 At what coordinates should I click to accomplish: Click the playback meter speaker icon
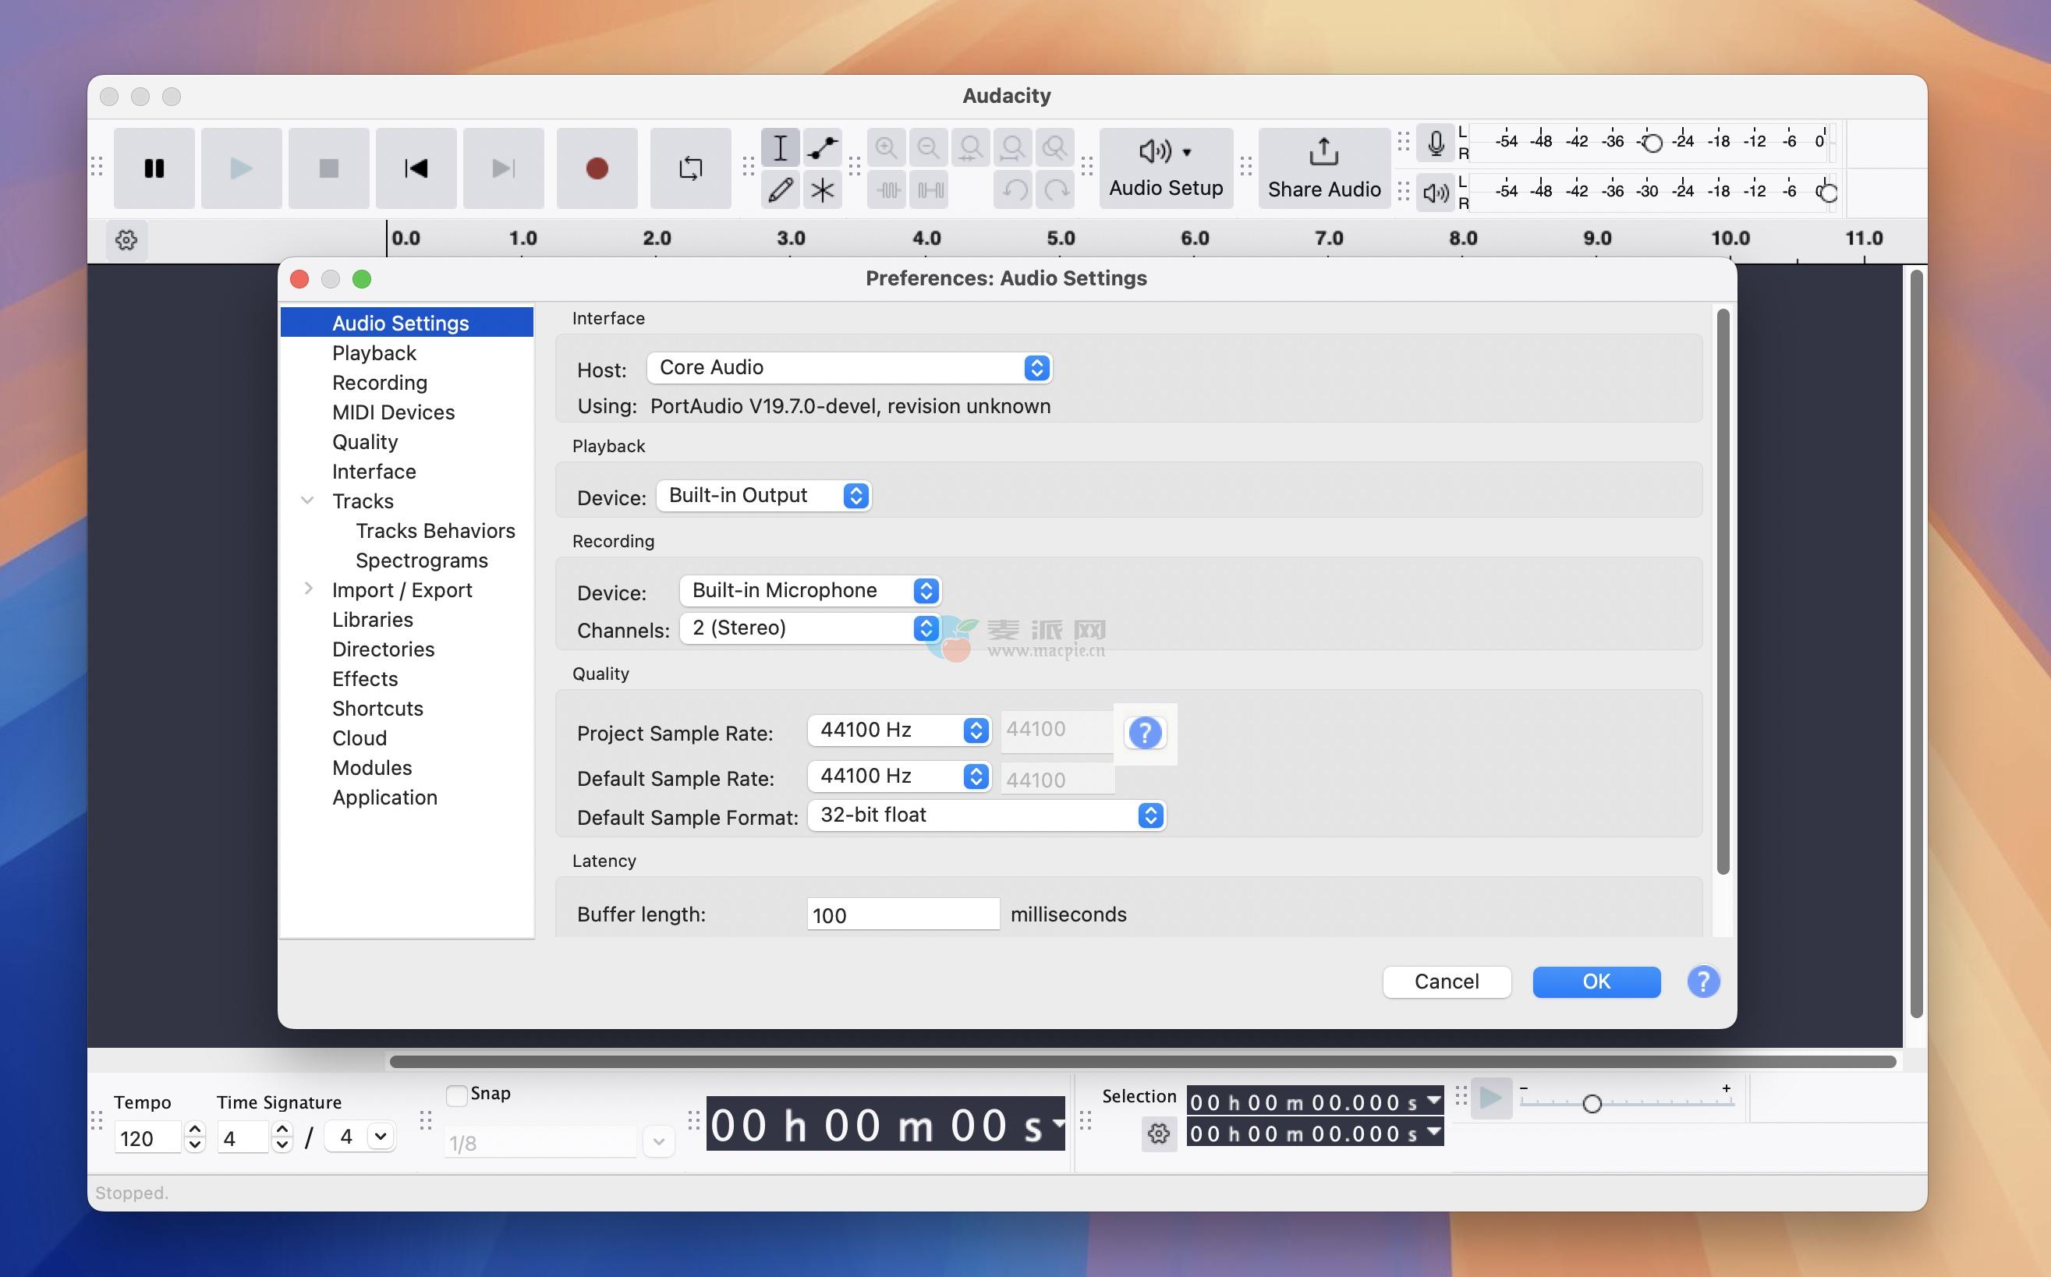pyautogui.click(x=1435, y=193)
